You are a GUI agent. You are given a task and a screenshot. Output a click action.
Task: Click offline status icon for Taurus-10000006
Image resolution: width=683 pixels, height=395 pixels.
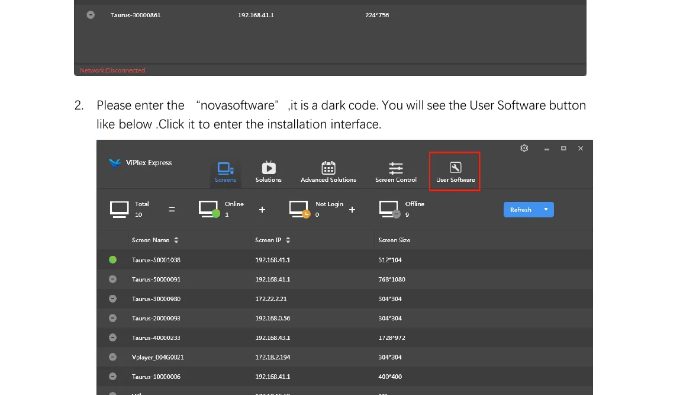click(x=113, y=376)
